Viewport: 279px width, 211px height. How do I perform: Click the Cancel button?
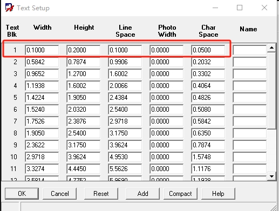(60, 194)
